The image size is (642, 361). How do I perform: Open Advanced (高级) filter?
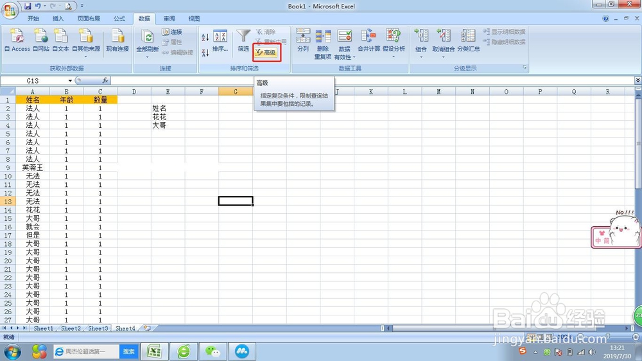pos(266,53)
